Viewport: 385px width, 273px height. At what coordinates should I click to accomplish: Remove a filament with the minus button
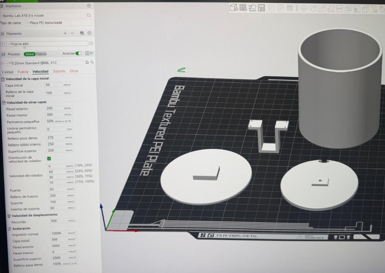tap(72, 33)
